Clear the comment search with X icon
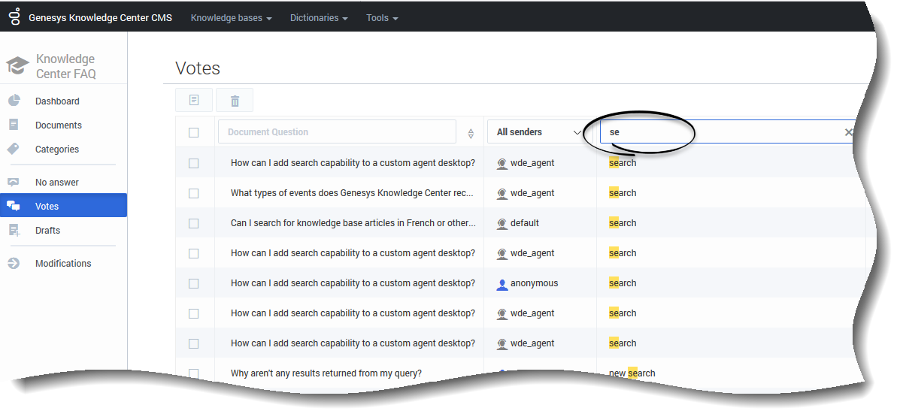This screenshot has height=420, width=903. pyautogui.click(x=848, y=132)
